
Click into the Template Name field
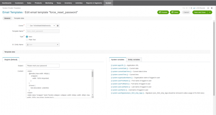tap(43, 31)
